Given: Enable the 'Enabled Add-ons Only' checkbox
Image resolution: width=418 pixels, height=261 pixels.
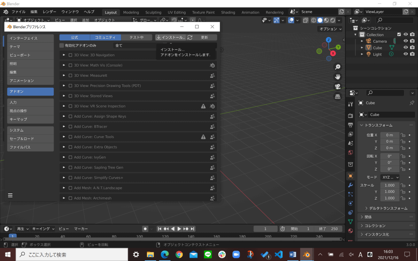Looking at the screenshot, I should click(61, 45).
